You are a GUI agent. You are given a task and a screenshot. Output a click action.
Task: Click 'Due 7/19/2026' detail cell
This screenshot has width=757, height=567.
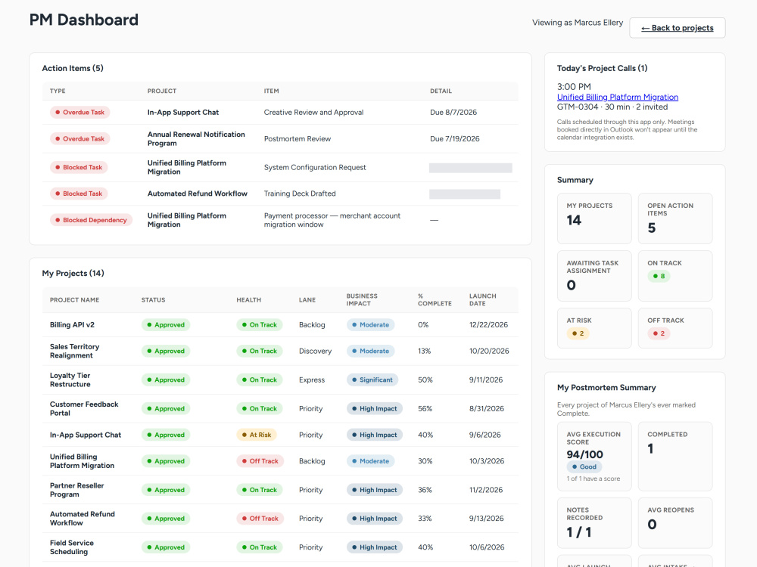(455, 139)
